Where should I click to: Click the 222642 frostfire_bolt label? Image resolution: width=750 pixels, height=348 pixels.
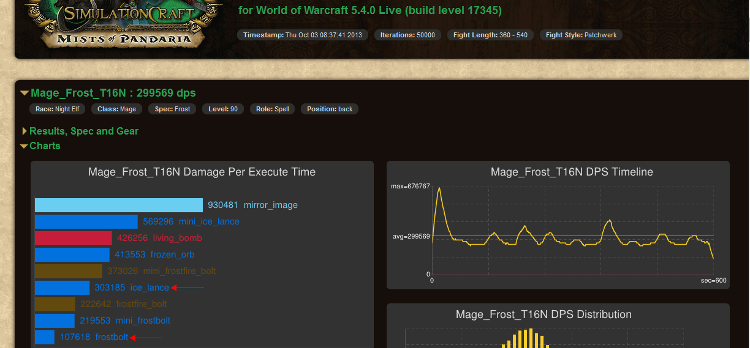pyautogui.click(x=124, y=304)
